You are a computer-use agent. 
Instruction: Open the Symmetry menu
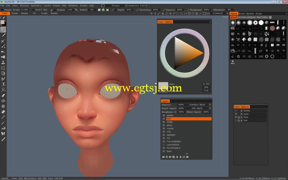tap(36, 6)
